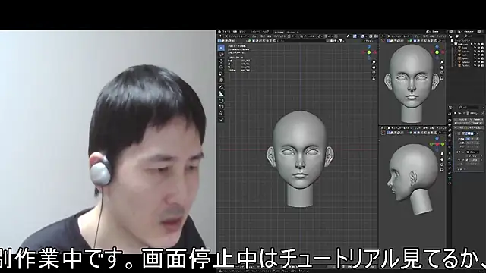Click blue Z axis in top-right viewport gizmo
The height and width of the screenshot is (273, 486).
click(x=437, y=47)
